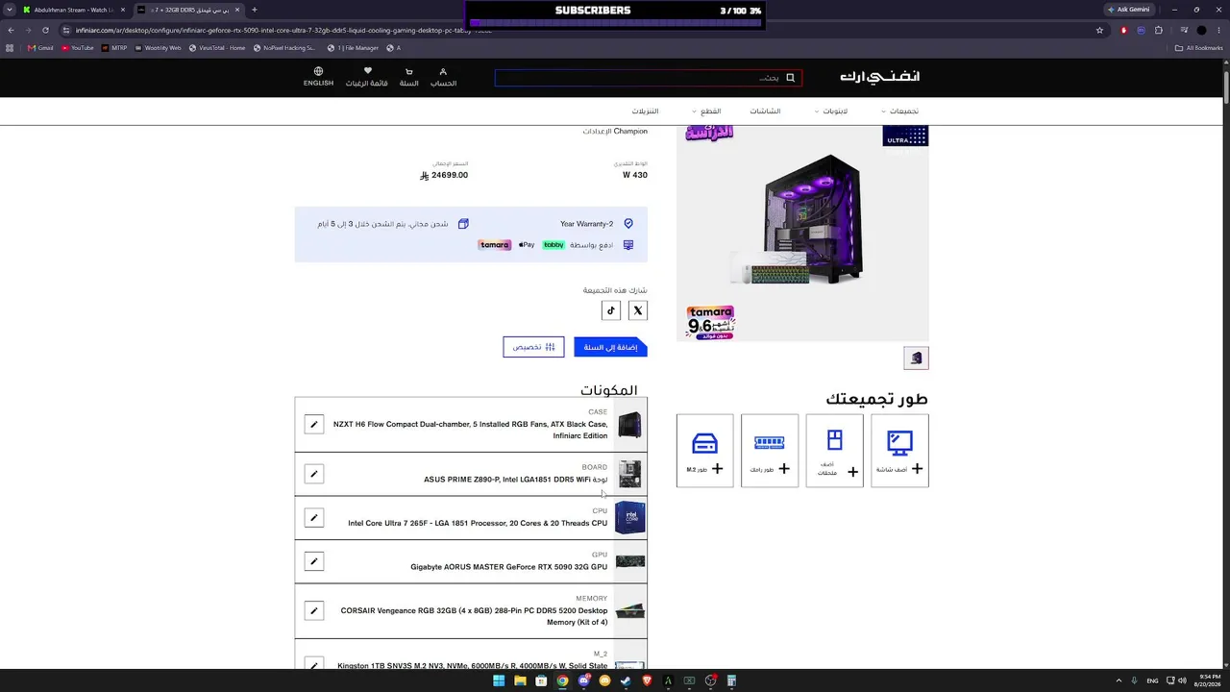Viewport: 1230px width, 692px height.
Task: Click the Intel Core Ultra 7 265F text
Action: pyautogui.click(x=478, y=524)
